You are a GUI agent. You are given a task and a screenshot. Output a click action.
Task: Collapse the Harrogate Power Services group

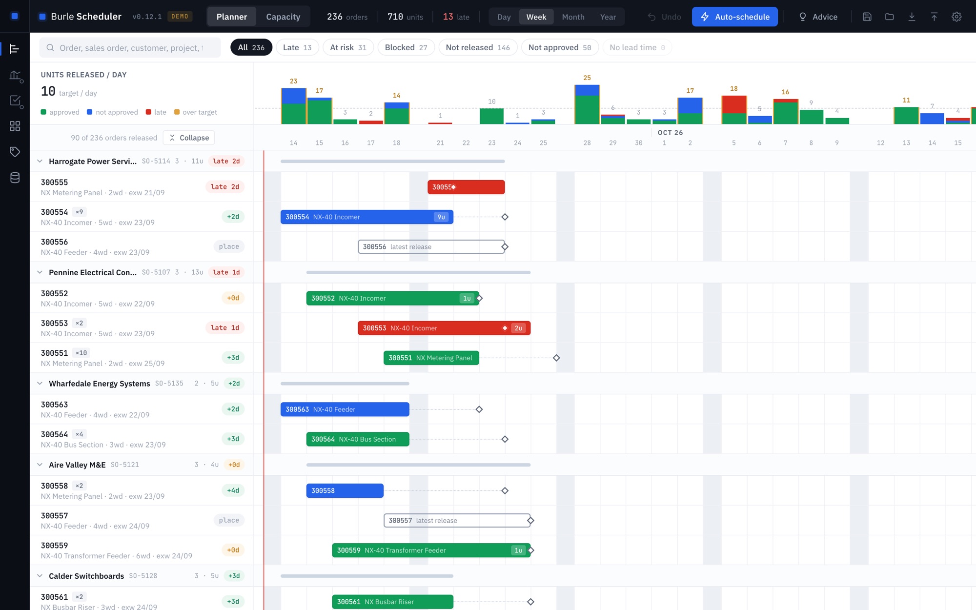point(40,161)
